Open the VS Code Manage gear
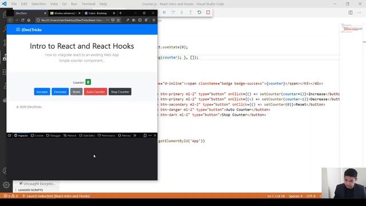The image size is (366, 206). pos(6,185)
